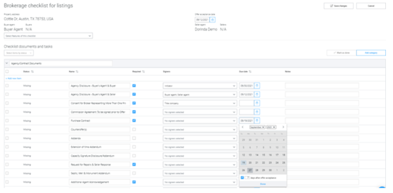Screen dimensions: 393x193
Task: Click calendar icon in Purchase Contract row
Action: 257,121
